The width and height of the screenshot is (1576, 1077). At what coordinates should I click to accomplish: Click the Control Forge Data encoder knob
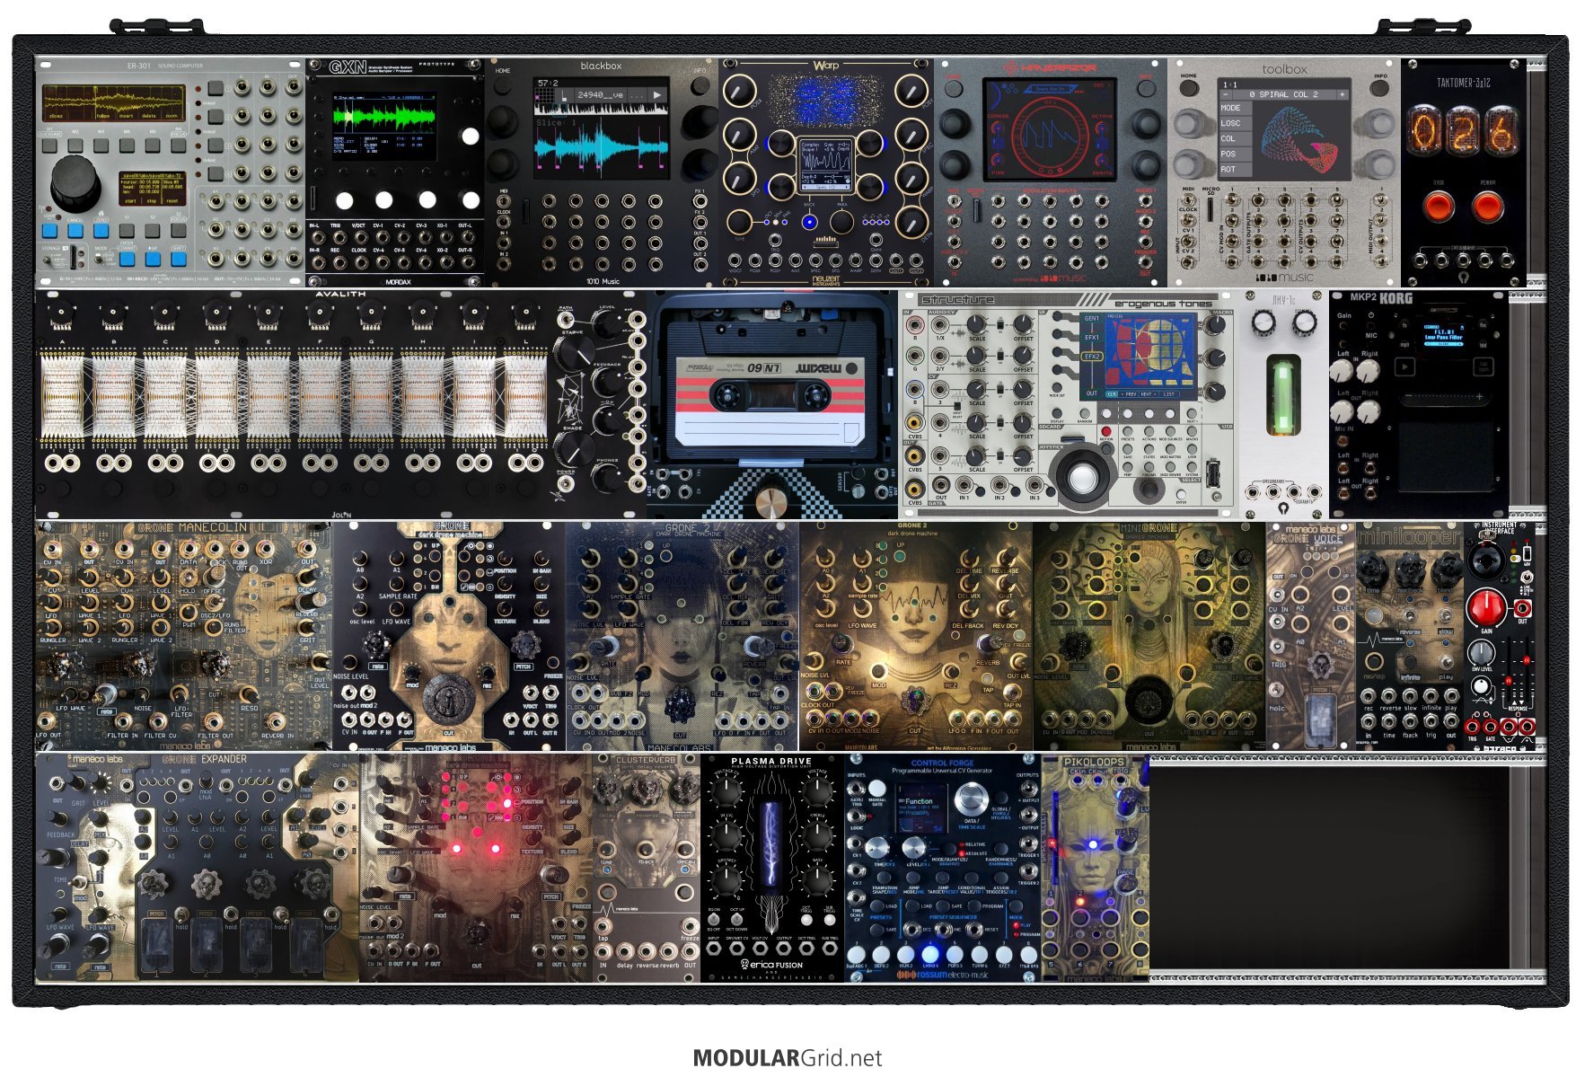pos(970,798)
